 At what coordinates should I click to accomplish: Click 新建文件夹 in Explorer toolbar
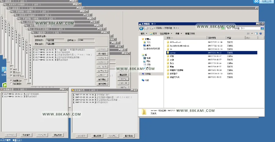(x=190, y=34)
